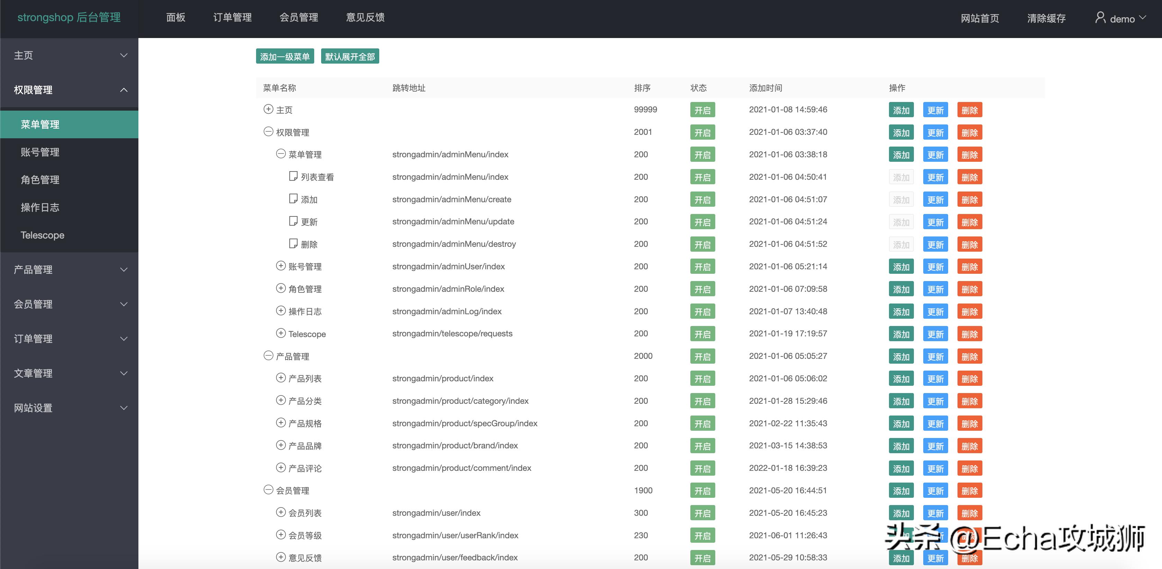Click 添加一级菜单 button
Viewport: 1162px width, 569px height.
click(x=285, y=56)
